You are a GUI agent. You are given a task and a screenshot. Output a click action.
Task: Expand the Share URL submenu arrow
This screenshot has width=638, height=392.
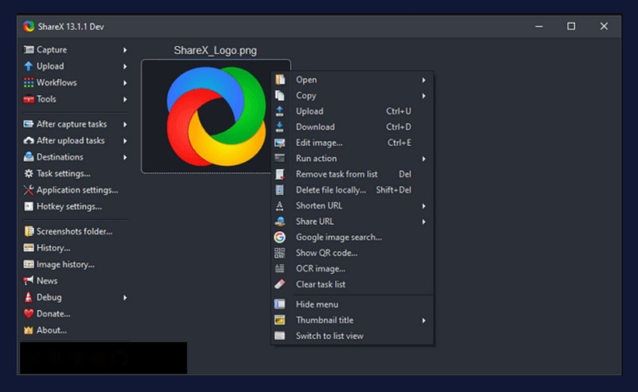423,221
